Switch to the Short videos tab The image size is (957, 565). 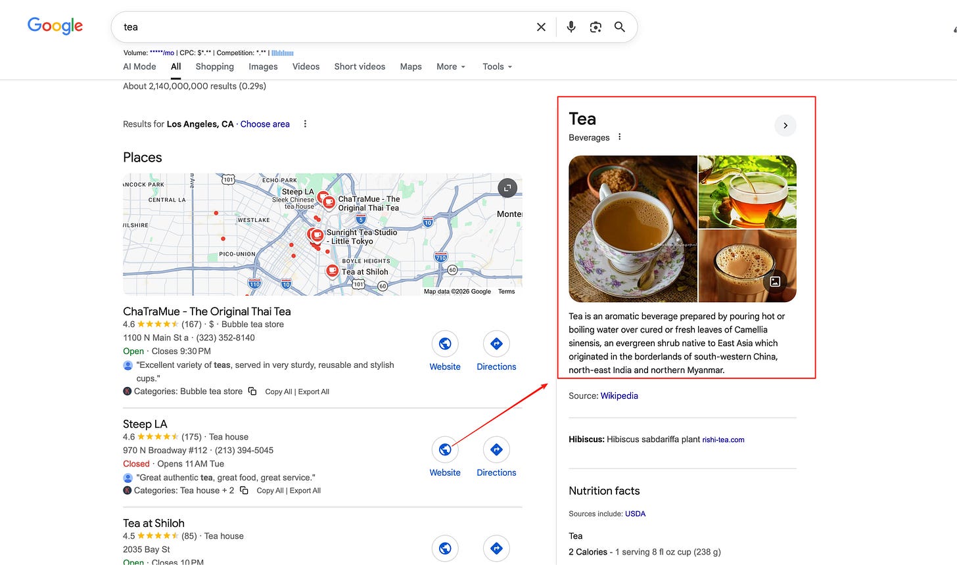click(360, 66)
